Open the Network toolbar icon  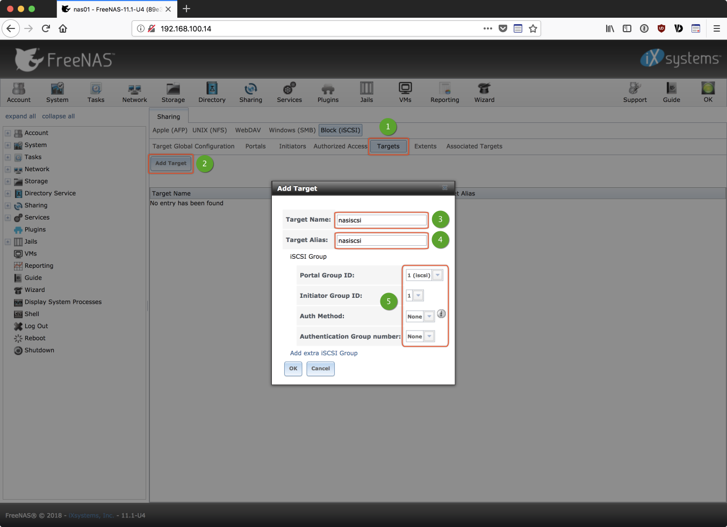click(x=134, y=92)
